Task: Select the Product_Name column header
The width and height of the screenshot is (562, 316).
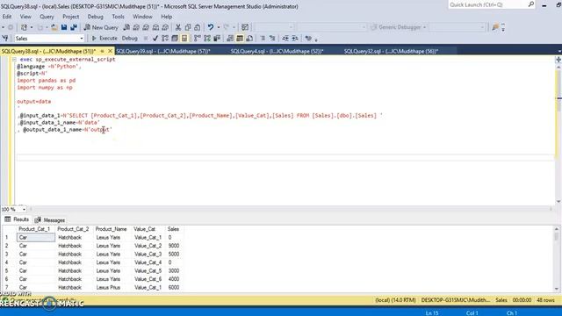Action: [x=112, y=229]
